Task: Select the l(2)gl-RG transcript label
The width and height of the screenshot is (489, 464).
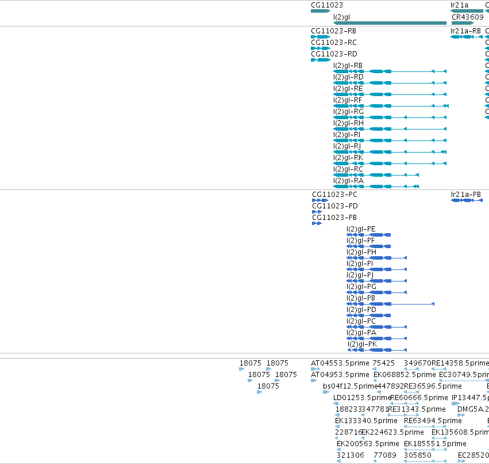Action: [348, 112]
